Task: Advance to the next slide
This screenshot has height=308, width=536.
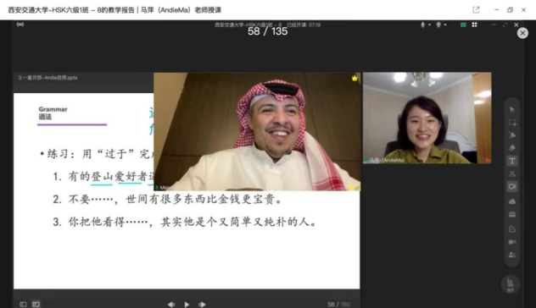Action: (202, 305)
